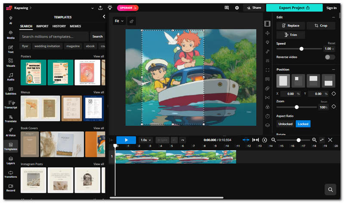
Task: Select the Locked aspect ratio option
Action: 303,124
